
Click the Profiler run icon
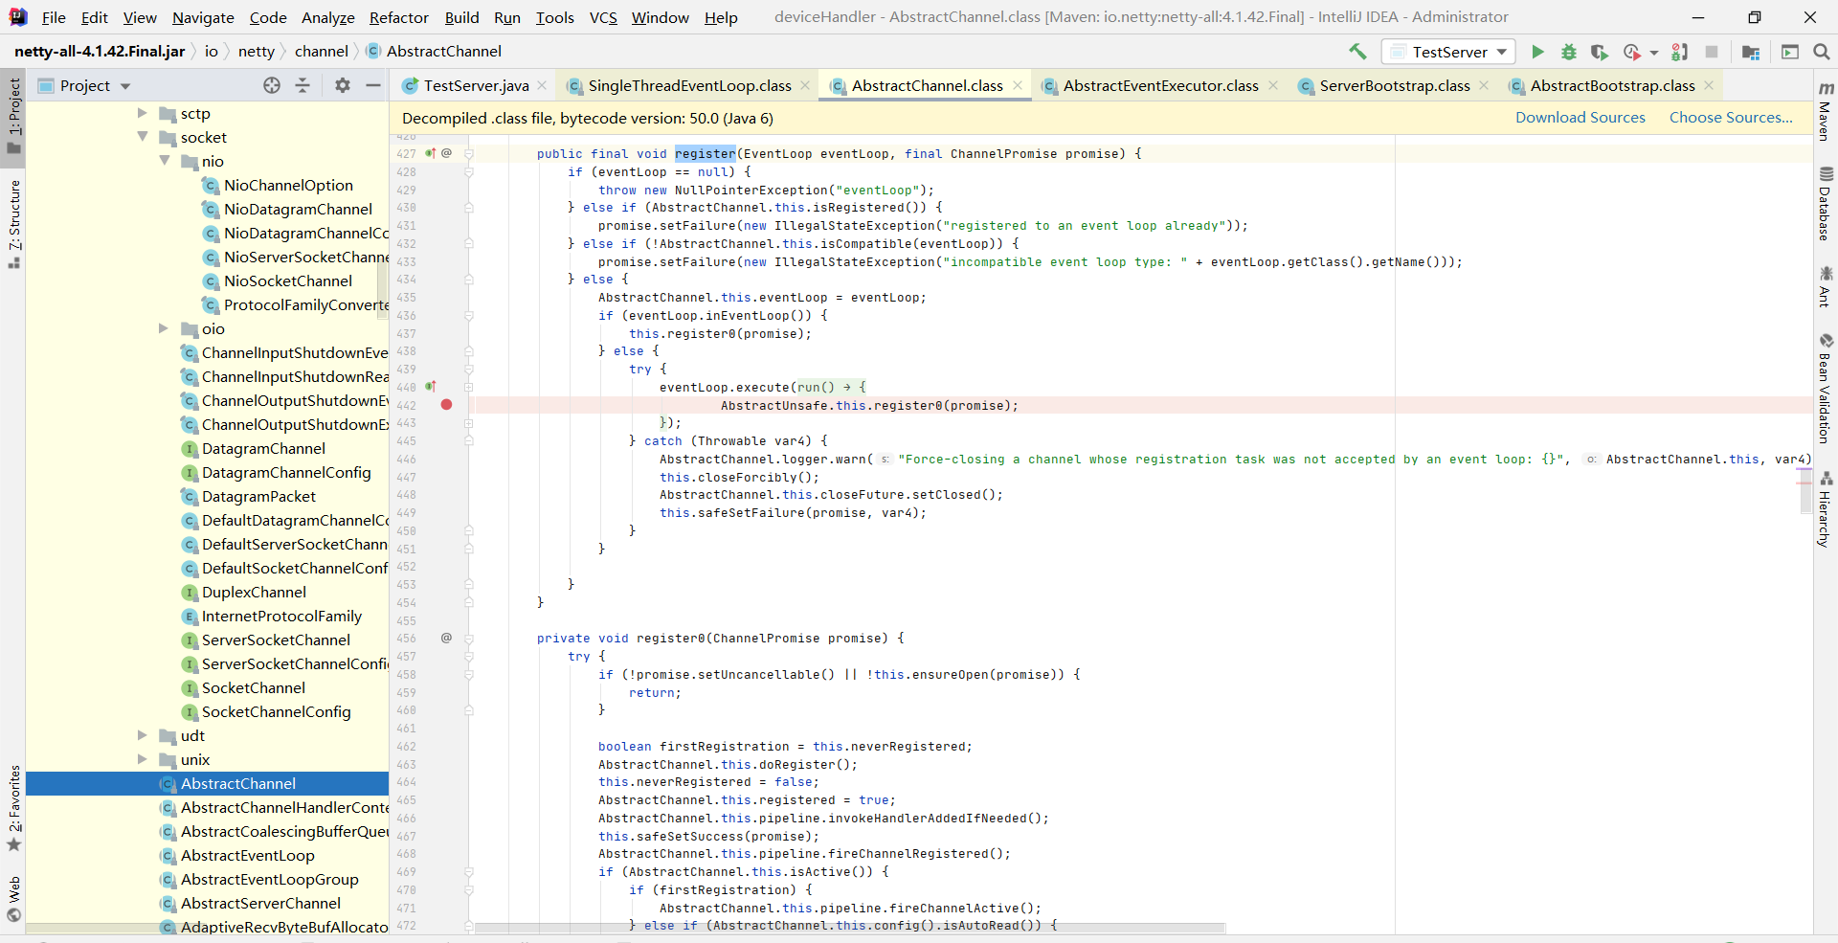1632,52
